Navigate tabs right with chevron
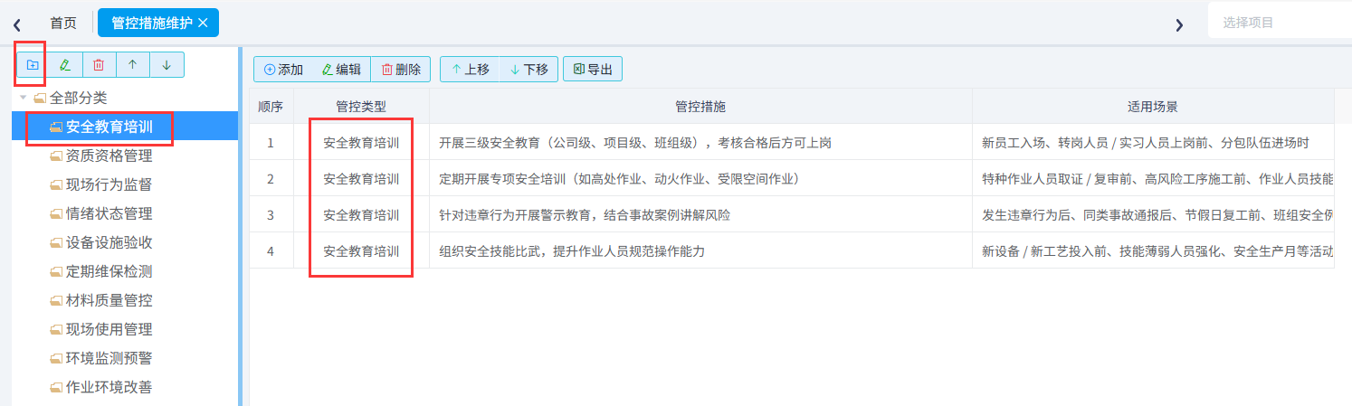The width and height of the screenshot is (1352, 406). tap(1179, 24)
